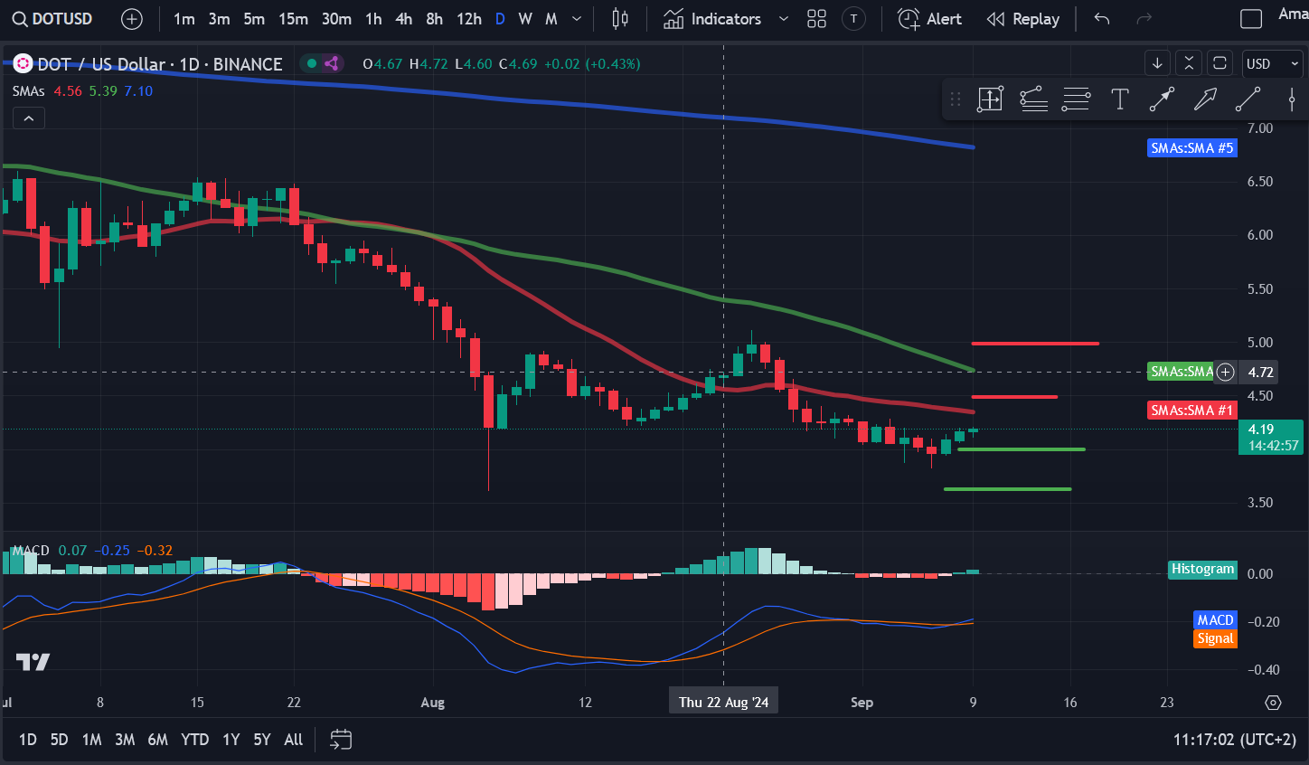Click the SMAs indicator legend label
Screen dimensions: 1309x765
[x=29, y=91]
